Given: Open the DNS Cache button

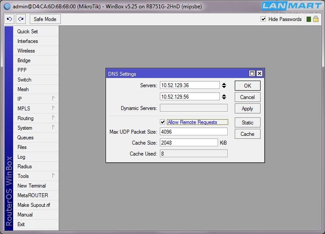Looking at the screenshot, I should 247,134.
